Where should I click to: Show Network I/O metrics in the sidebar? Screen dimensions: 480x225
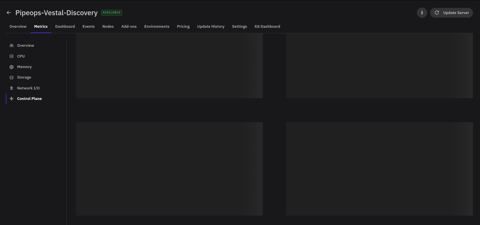coord(28,88)
